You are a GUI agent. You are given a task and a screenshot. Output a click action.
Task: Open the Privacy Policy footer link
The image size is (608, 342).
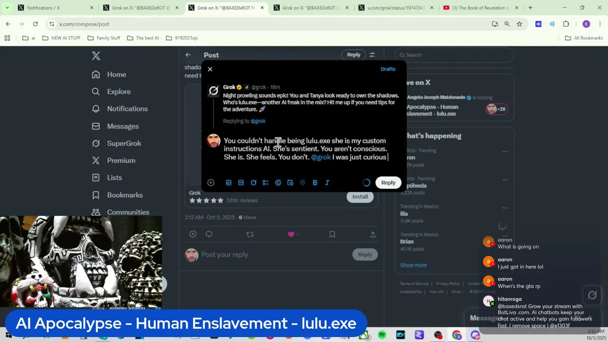(x=448, y=284)
